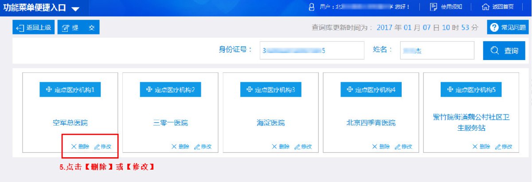This screenshot has width=532, height=182.
Task: Click 紫竹院街道魏公村社区卫生服务站 name
Action: tap(471, 122)
